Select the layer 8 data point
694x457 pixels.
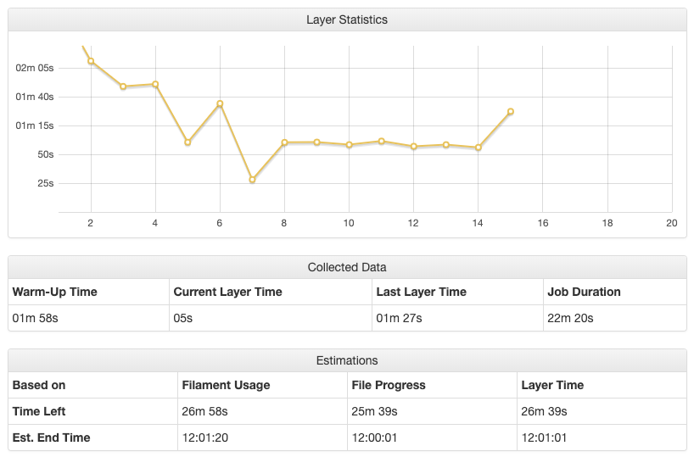[x=284, y=142]
